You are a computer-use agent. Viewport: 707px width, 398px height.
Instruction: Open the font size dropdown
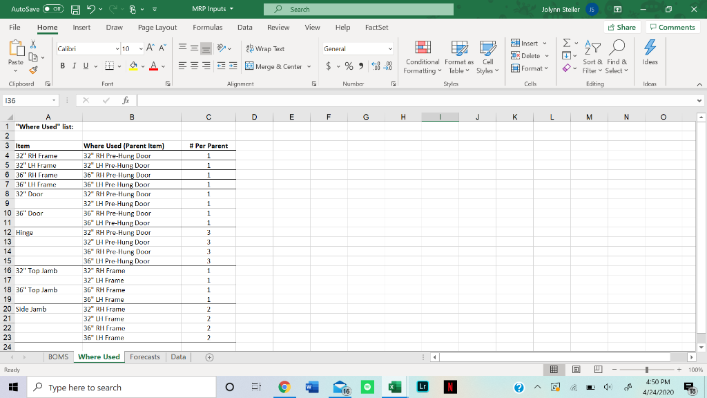(141, 49)
